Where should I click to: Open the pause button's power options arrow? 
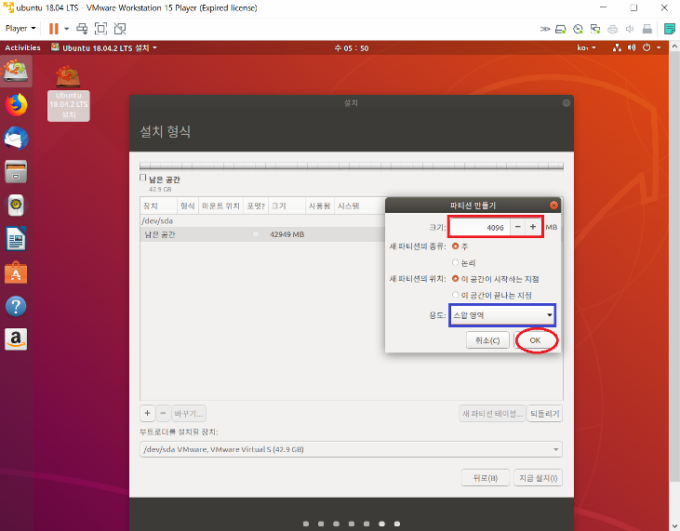click(x=67, y=29)
